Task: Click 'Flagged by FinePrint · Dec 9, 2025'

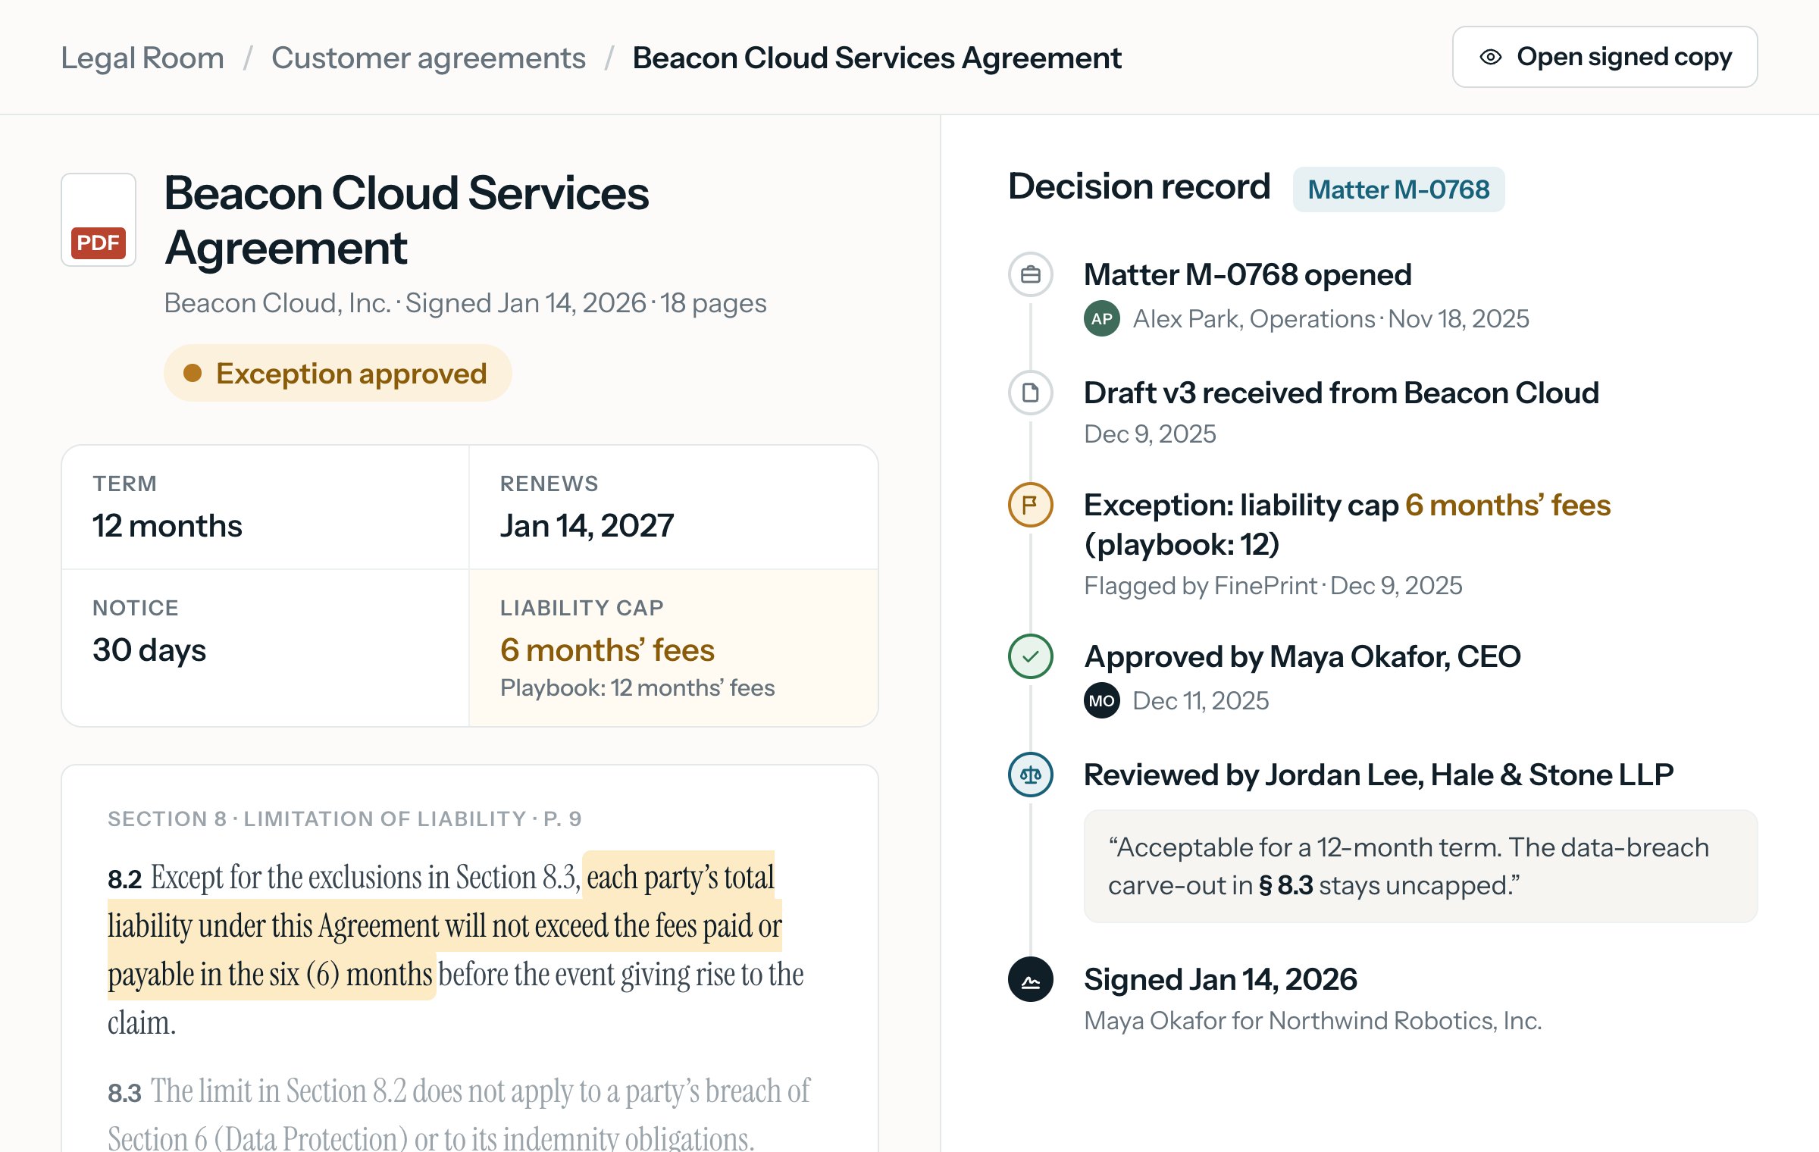Action: (1273, 586)
